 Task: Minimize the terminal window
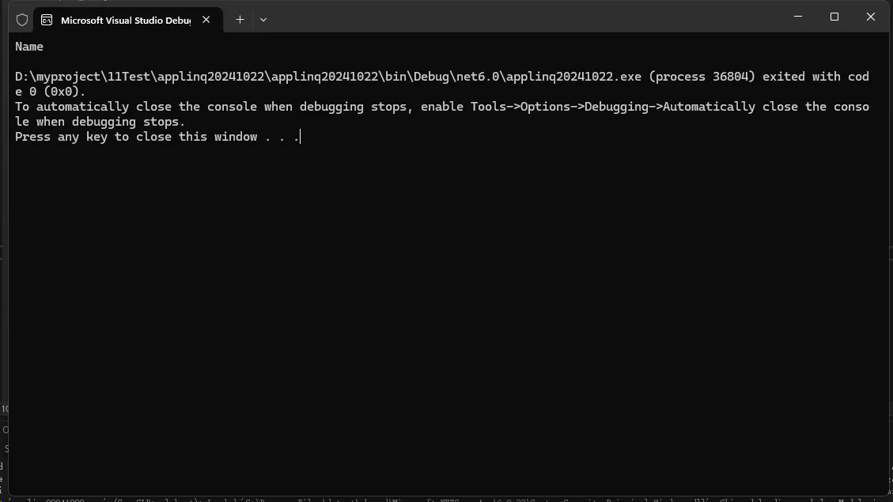click(798, 17)
